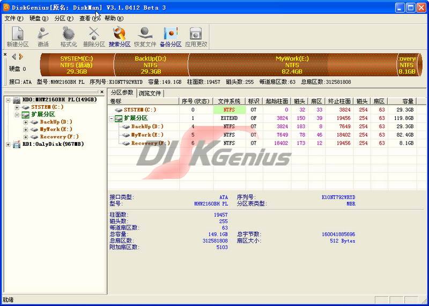Expand MyWork(E:) in the left tree
The image size is (429, 306).
pos(26,130)
